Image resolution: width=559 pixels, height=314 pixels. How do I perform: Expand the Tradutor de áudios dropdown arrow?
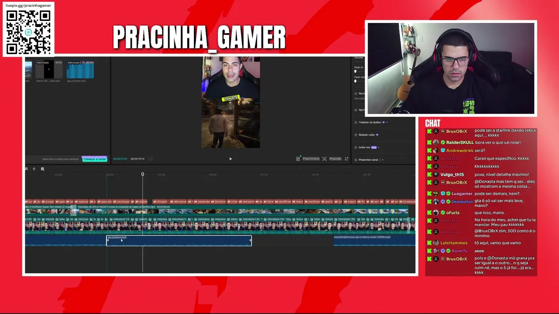(x=387, y=123)
